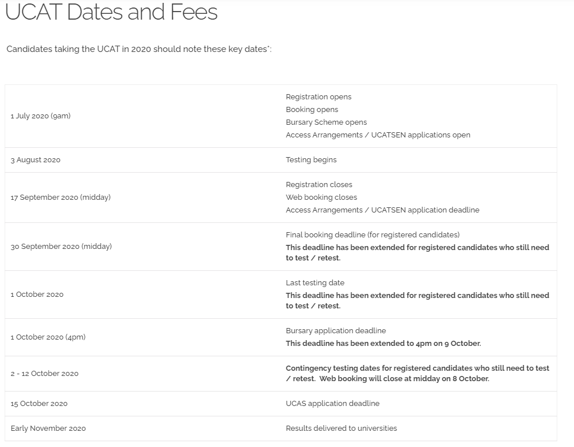This screenshot has height=447, width=574.
Task: Click the "UCAT Dates and Fees" heading
Action: [111, 12]
